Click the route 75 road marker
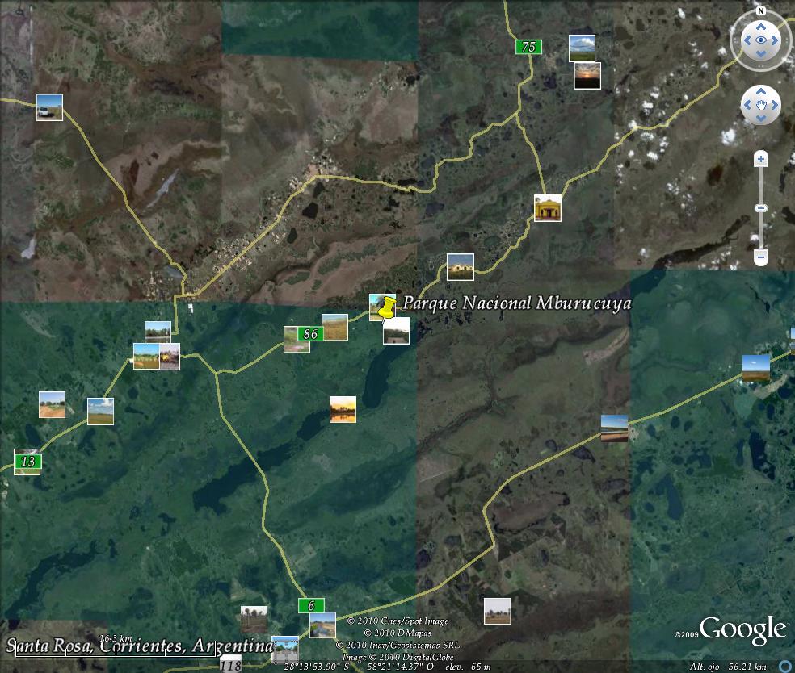The width and height of the screenshot is (795, 673). (x=528, y=47)
